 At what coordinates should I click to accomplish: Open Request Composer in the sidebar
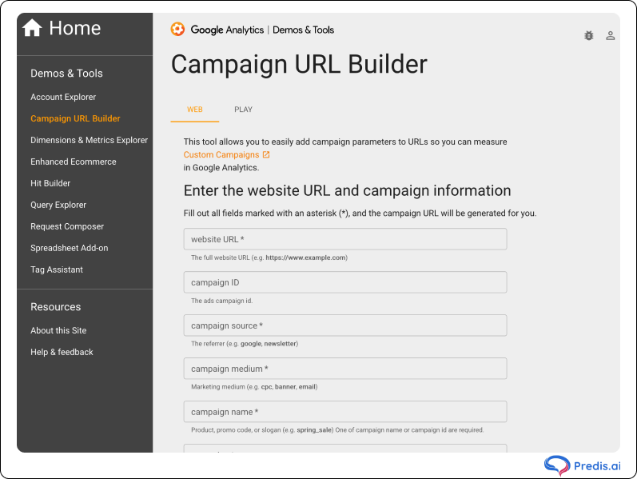coord(67,226)
